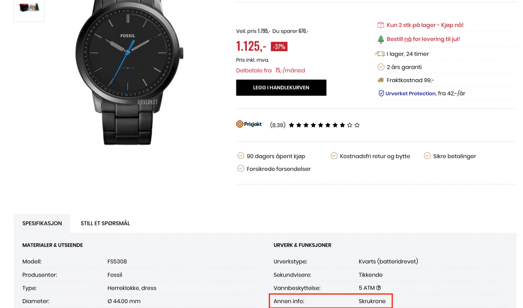Add watch via Legg i handlekurven button
523x308 pixels.
[281, 88]
